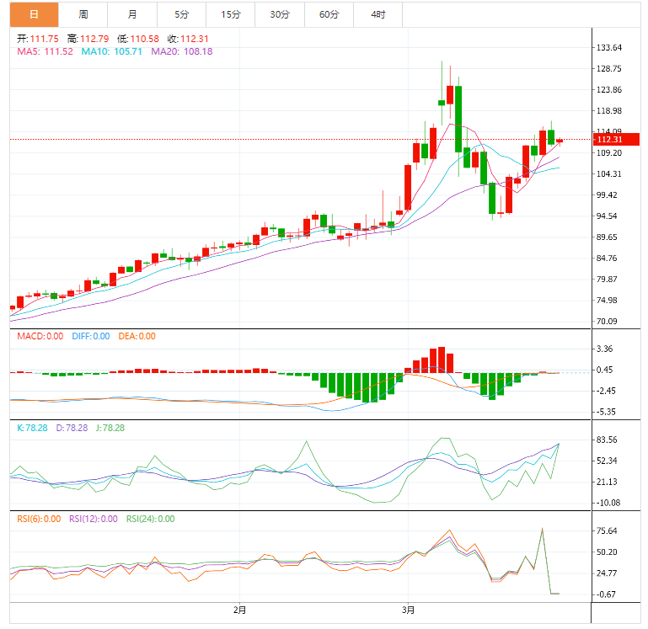Select the MA10 moving average label
648x629 pixels.
pos(112,51)
